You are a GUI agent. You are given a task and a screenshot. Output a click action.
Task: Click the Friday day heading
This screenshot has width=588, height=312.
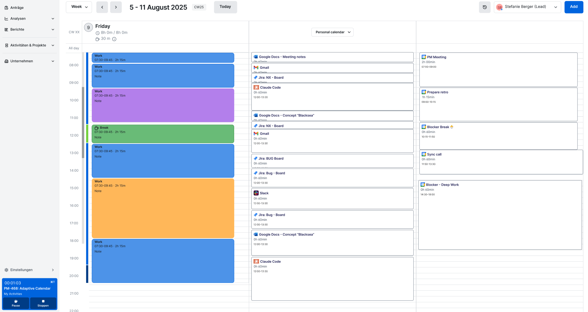coord(103,26)
